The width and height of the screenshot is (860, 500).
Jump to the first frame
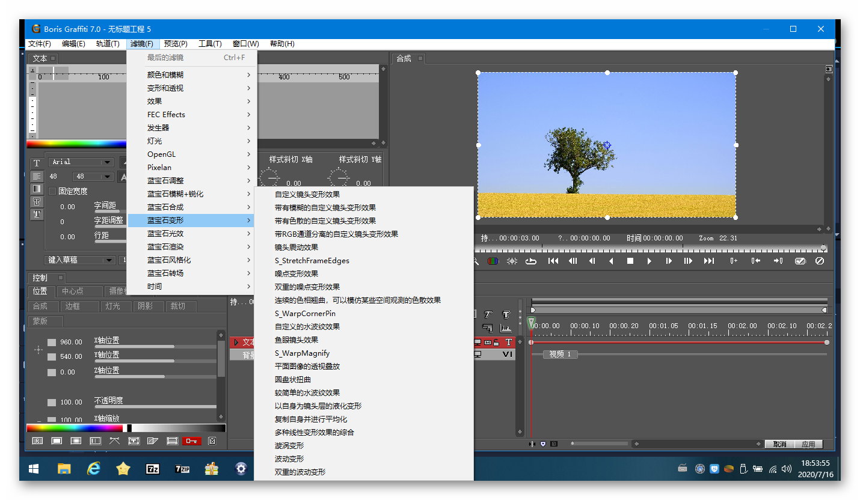coord(553,261)
